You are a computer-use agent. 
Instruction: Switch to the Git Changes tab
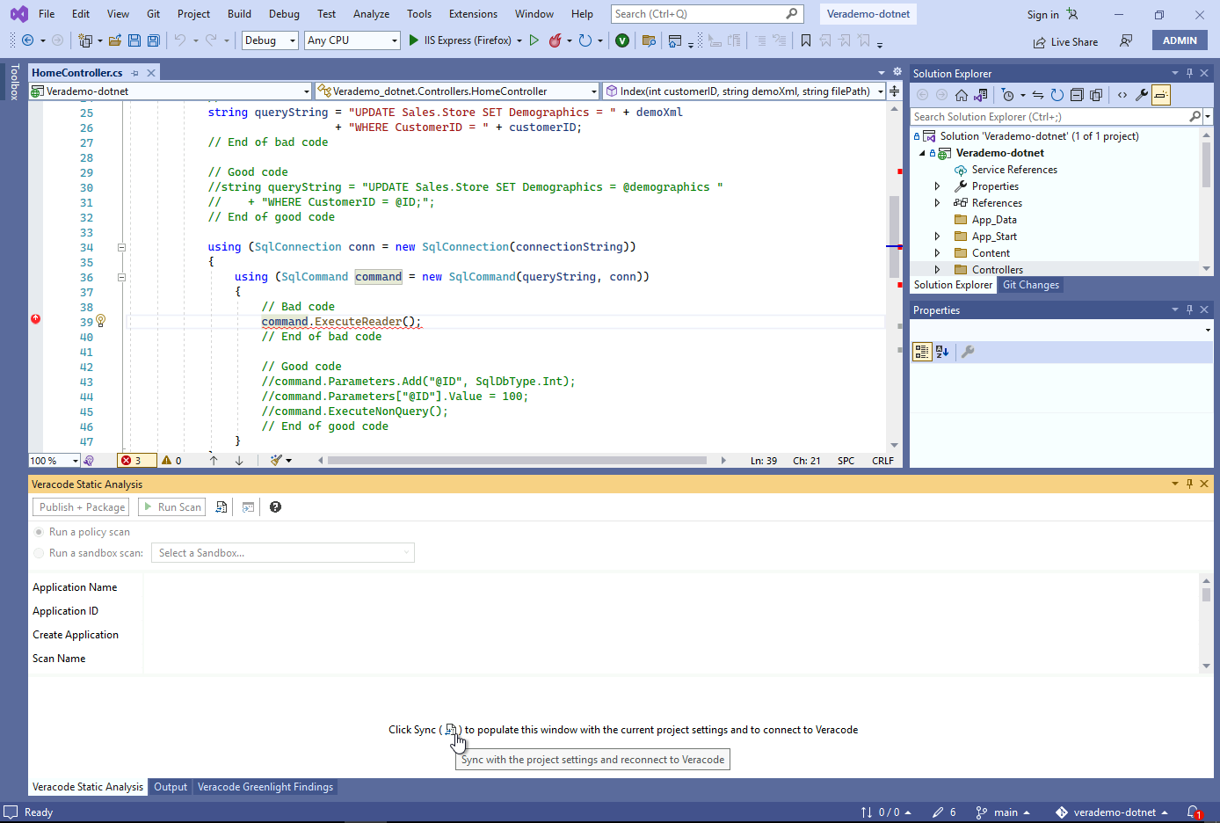pyautogui.click(x=1031, y=285)
